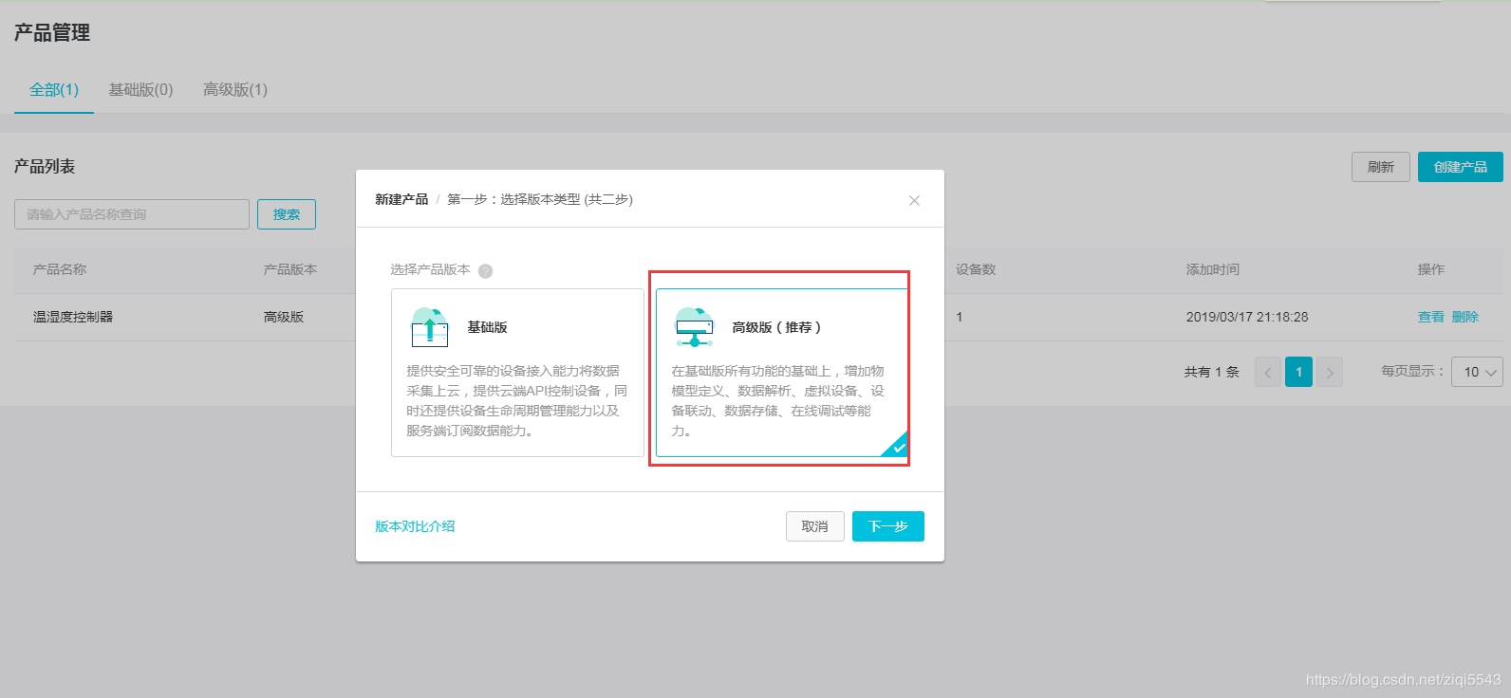Open the 每页显示 10 dropdown

tap(1478, 372)
